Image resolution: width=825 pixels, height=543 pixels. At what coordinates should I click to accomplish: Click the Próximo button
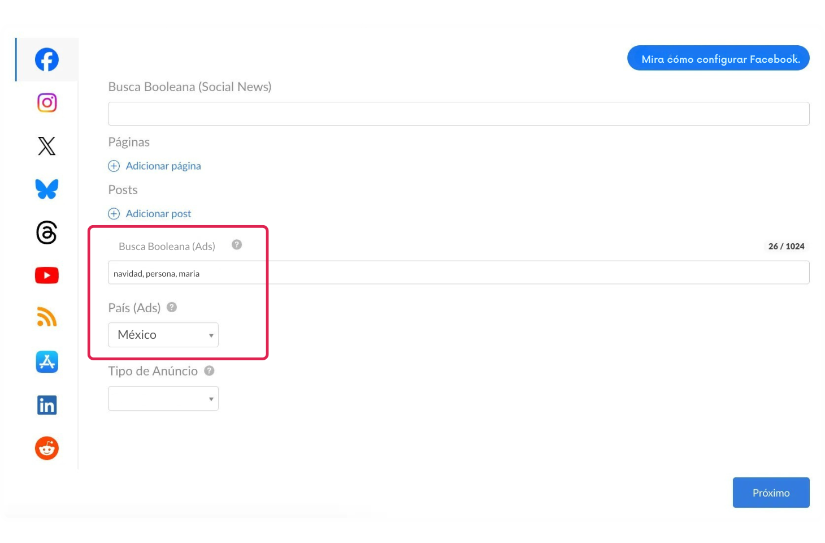(771, 493)
